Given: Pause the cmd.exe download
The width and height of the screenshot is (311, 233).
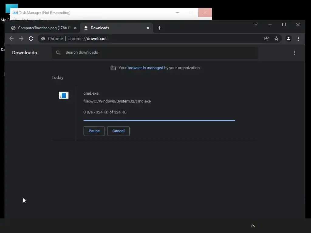Looking at the screenshot, I should [x=94, y=131].
